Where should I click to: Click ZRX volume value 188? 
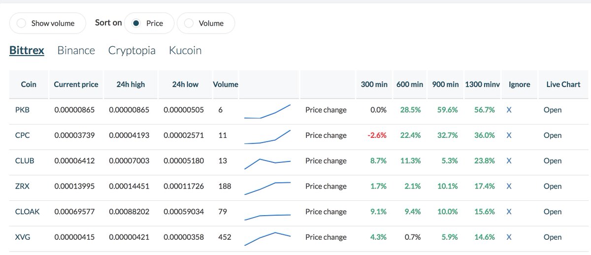pos(225,186)
